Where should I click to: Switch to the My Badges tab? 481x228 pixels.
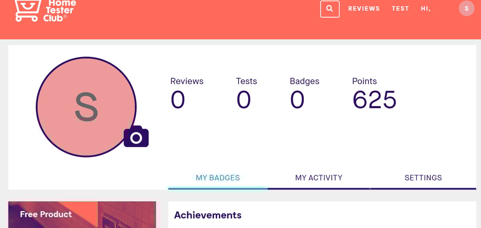(x=218, y=178)
